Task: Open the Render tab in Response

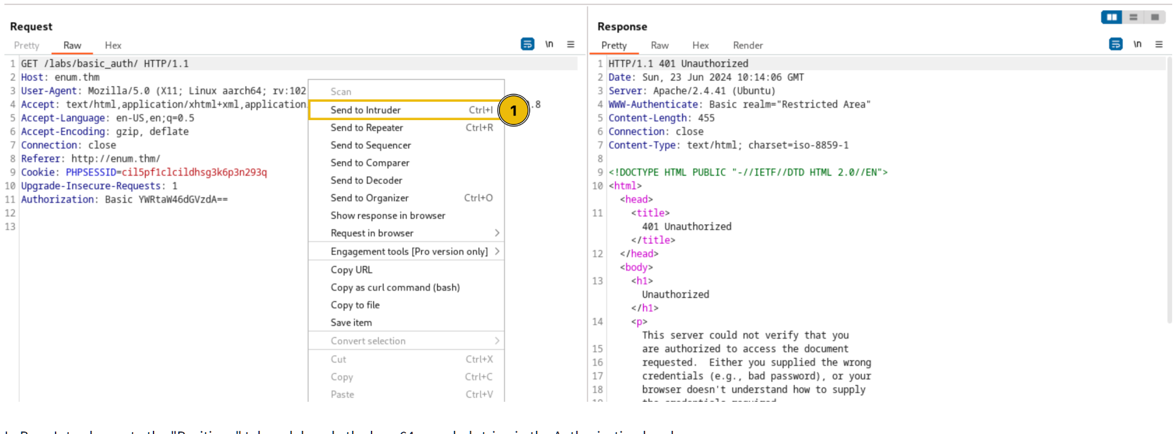Action: coord(748,45)
